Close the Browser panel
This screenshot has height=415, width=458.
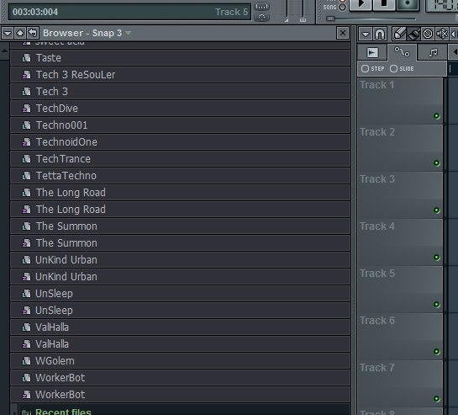[343, 33]
